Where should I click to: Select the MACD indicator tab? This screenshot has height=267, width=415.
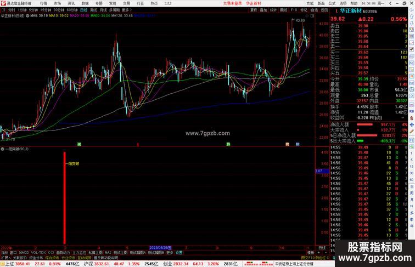pos(24,253)
